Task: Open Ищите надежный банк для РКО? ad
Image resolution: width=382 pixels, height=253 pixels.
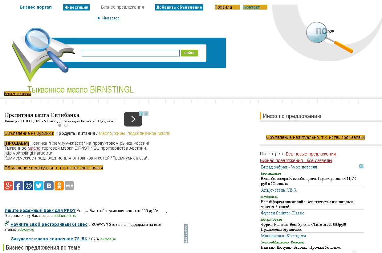Action: point(40,210)
